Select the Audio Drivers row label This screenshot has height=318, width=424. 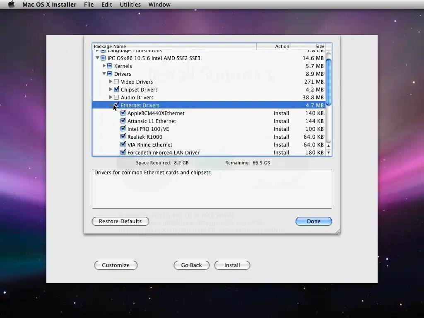tap(137, 97)
